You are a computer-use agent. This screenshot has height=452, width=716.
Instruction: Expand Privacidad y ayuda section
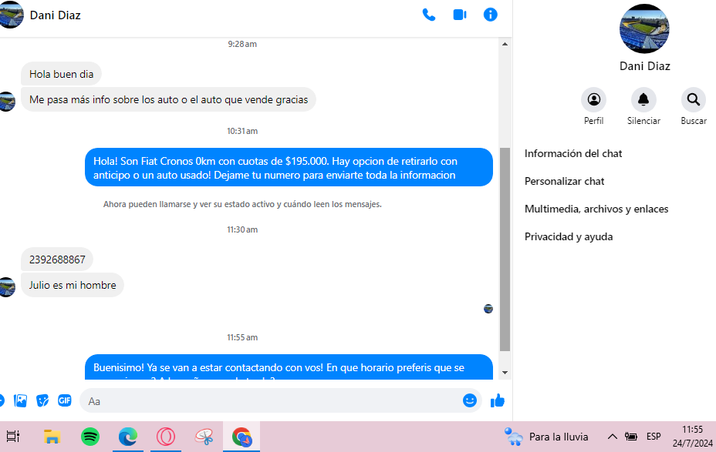click(569, 237)
